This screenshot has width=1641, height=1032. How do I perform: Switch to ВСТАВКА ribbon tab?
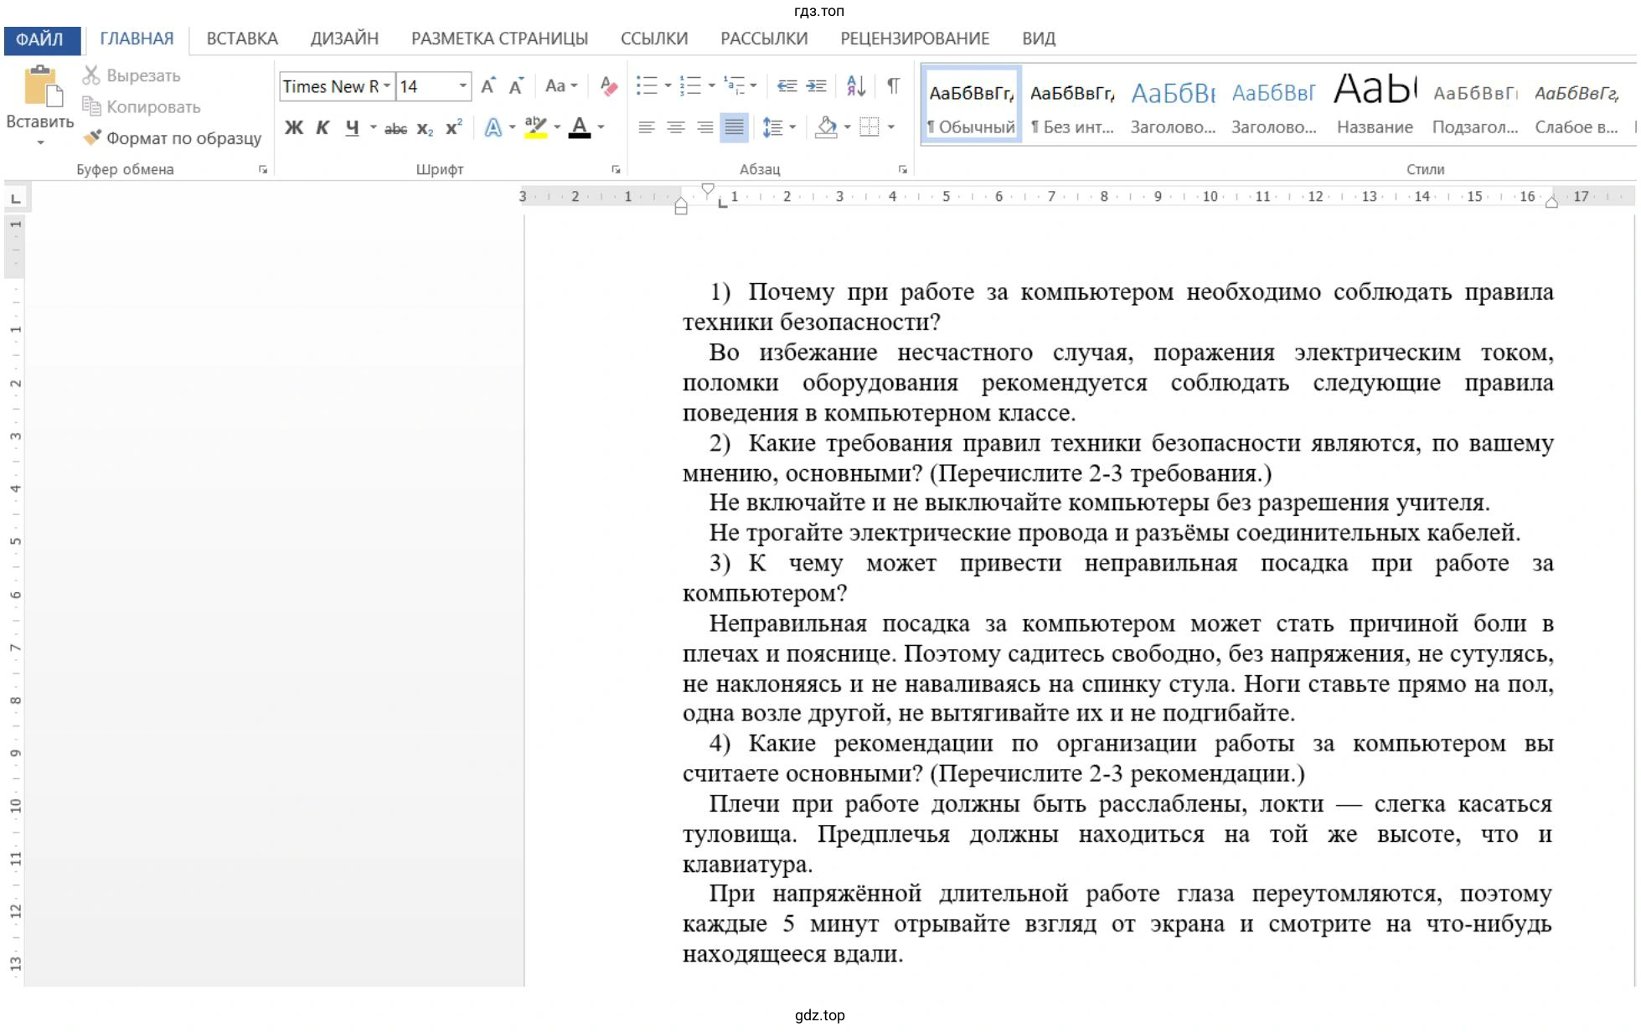(x=242, y=39)
